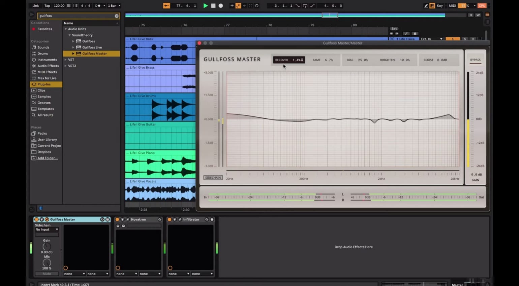This screenshot has width=519, height=286.
Task: Disable the Infiltrator device activator
Action: pos(170,219)
